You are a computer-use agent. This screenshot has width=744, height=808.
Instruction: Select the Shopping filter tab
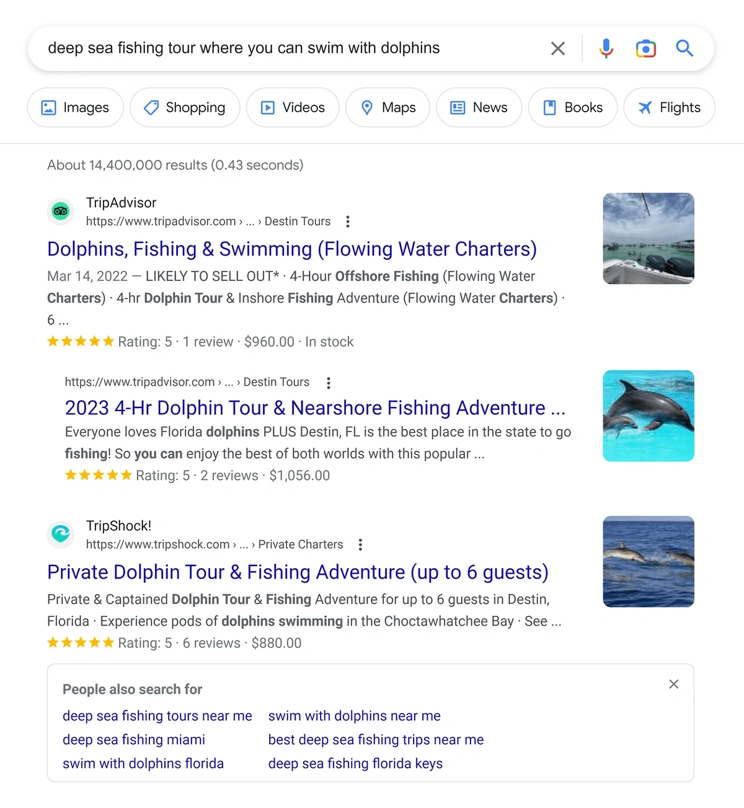click(x=185, y=107)
